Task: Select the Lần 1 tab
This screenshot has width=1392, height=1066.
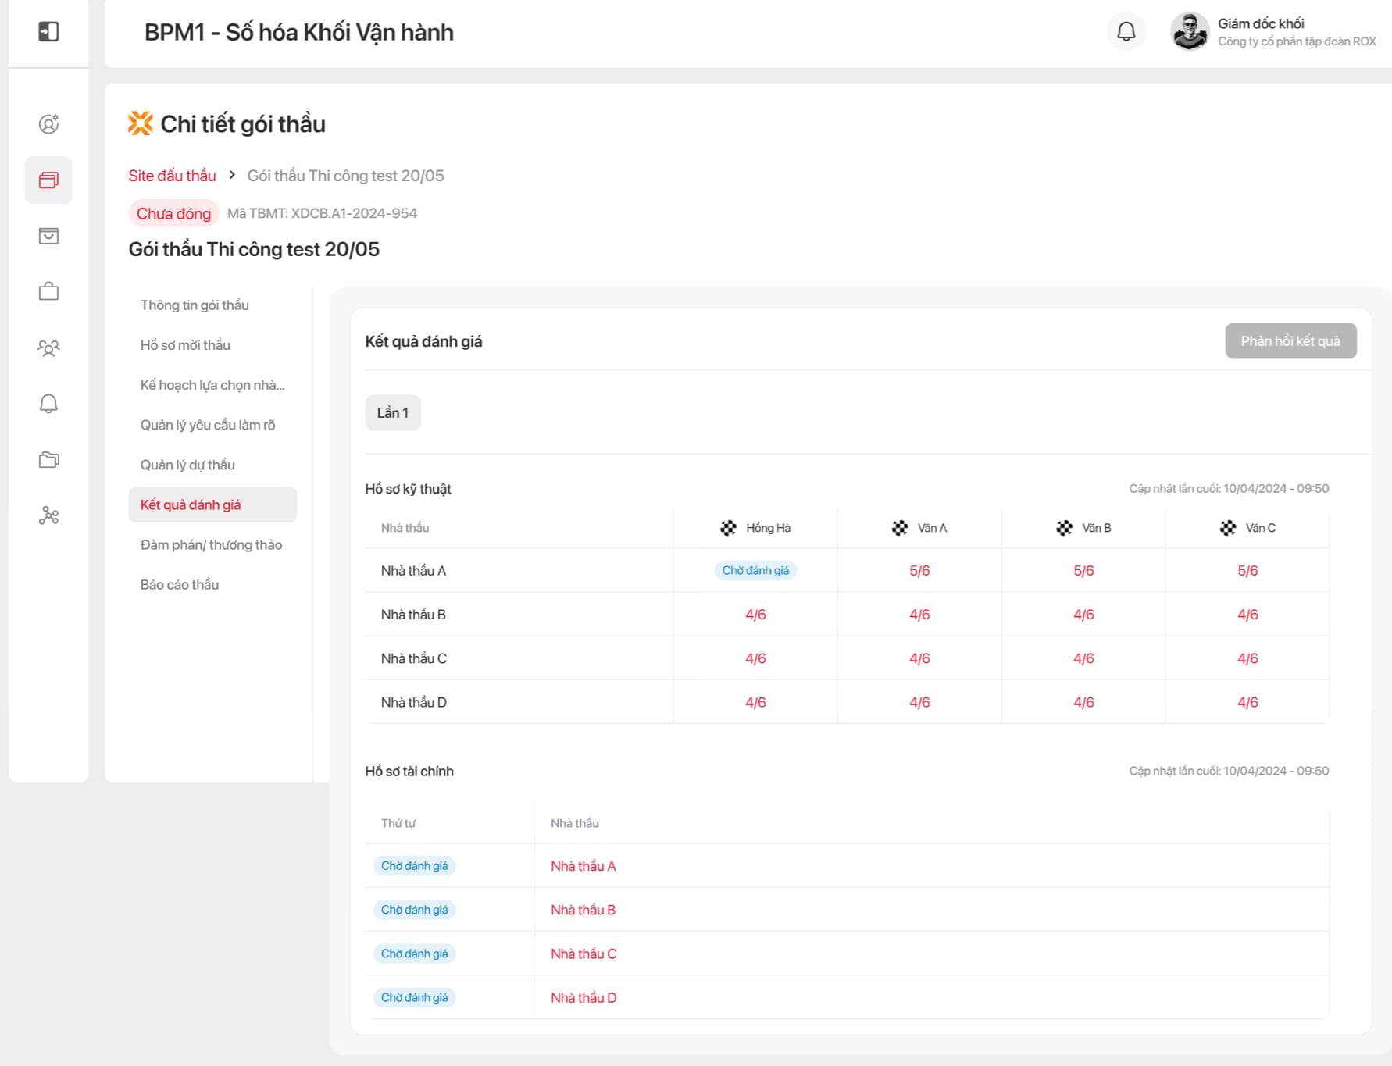Action: 392,413
